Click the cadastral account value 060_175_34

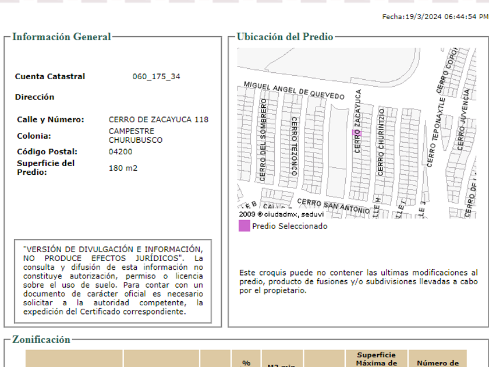click(156, 76)
